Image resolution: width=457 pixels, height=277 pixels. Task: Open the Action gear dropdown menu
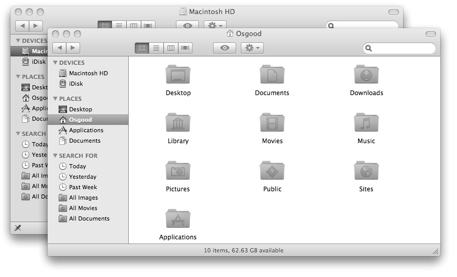click(x=252, y=48)
